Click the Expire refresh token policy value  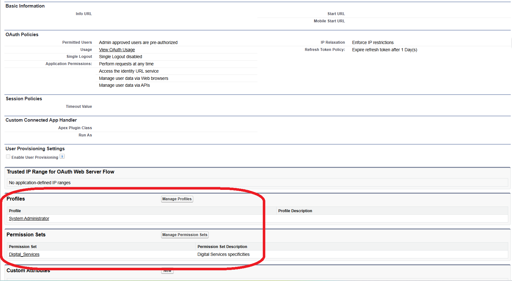pyautogui.click(x=385, y=50)
